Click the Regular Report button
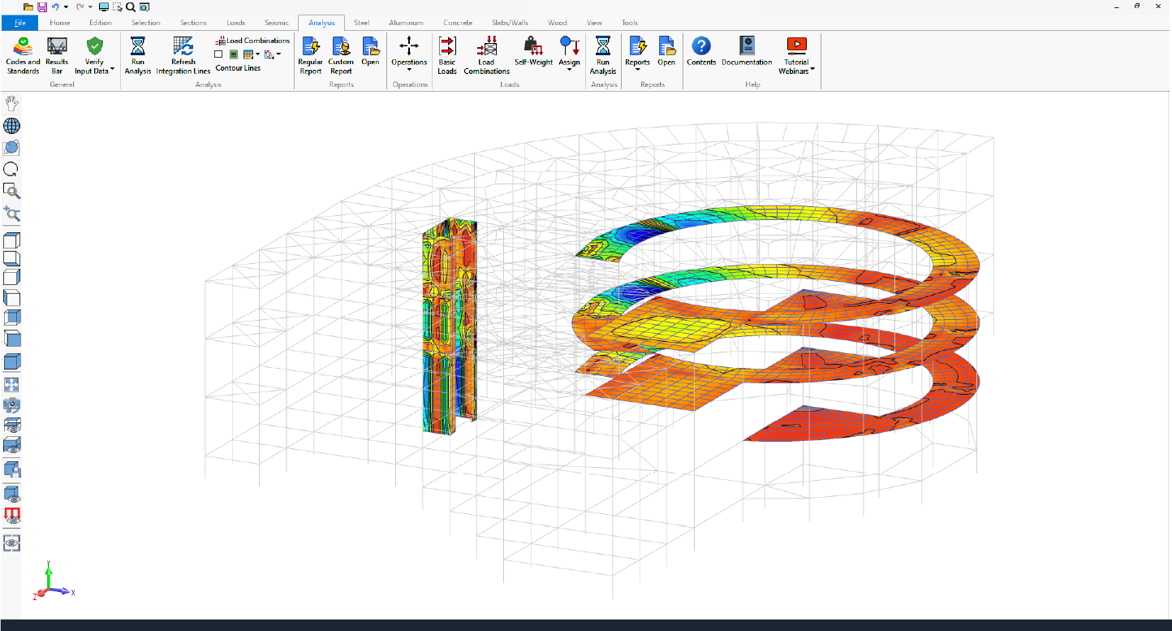Image resolution: width=1172 pixels, height=631 pixels. click(310, 54)
